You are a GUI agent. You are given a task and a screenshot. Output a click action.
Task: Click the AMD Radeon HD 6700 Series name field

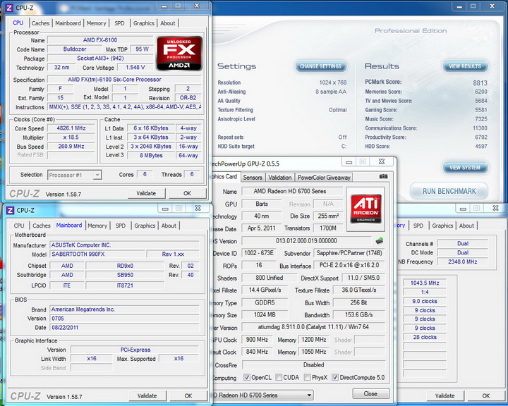pyautogui.click(x=292, y=191)
